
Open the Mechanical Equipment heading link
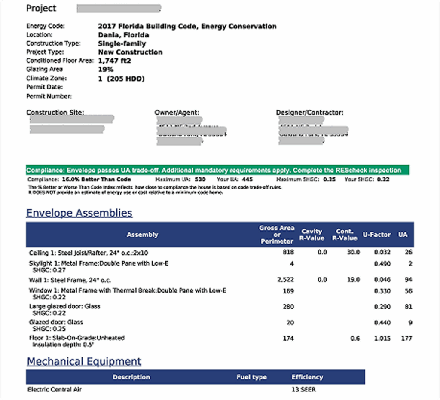(84, 361)
